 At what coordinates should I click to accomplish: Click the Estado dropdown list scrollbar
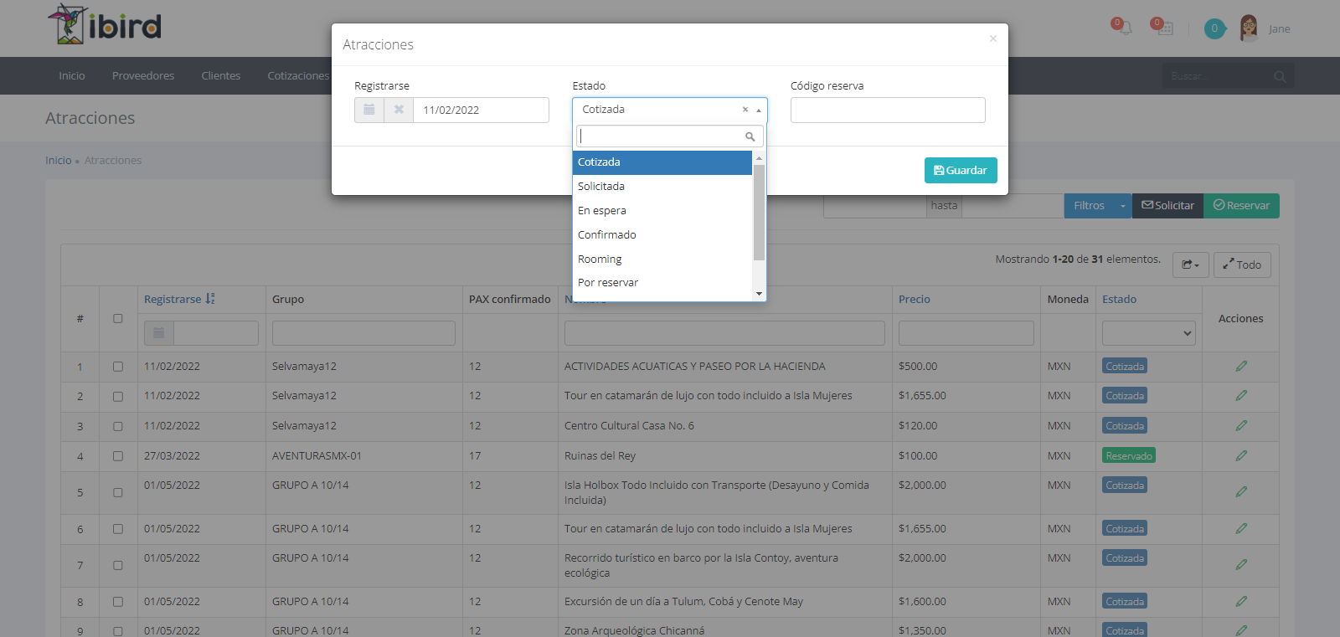pos(759,213)
